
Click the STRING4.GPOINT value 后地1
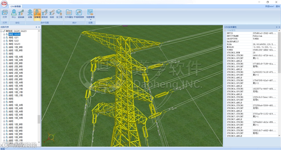(x=256, y=92)
